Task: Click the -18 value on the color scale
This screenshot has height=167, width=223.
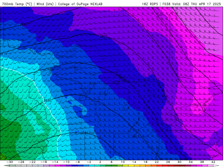Action: point(43,162)
